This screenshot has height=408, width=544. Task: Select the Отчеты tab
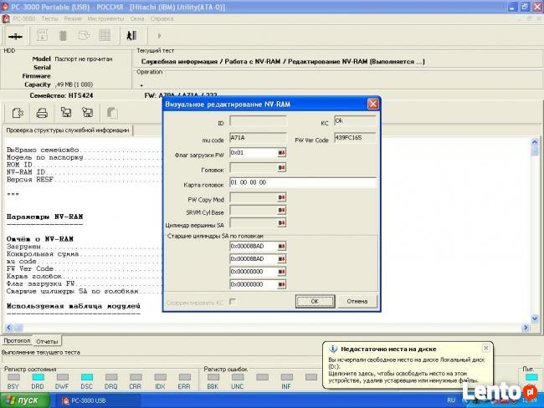click(x=47, y=341)
